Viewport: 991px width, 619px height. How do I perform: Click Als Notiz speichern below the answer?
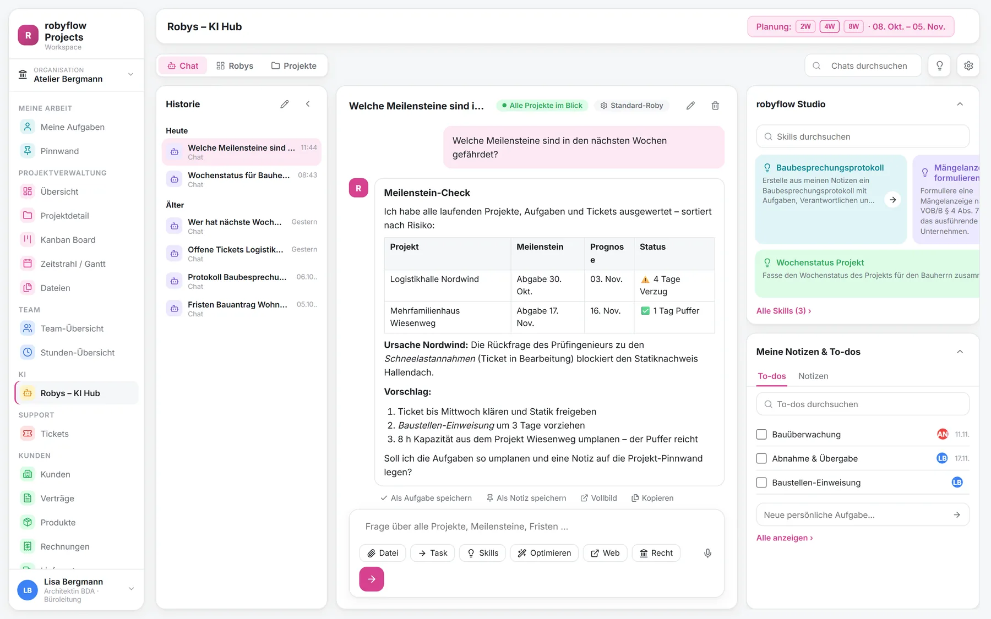pos(526,498)
